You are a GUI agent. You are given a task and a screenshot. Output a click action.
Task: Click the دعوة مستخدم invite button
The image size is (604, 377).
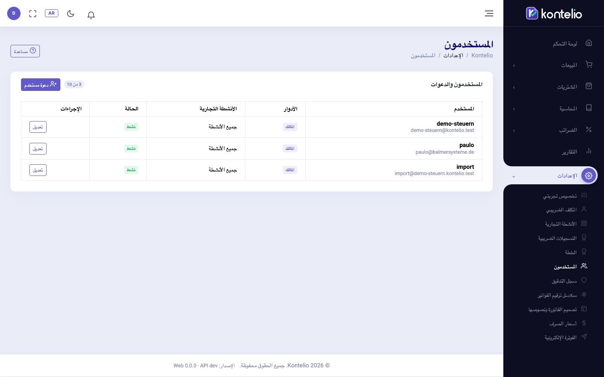[x=41, y=85]
